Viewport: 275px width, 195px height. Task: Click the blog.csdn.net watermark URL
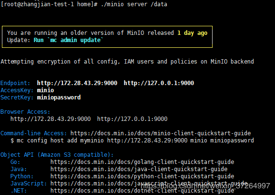coord(205,186)
